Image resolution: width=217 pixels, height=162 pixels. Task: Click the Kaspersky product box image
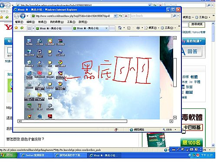point(156,140)
